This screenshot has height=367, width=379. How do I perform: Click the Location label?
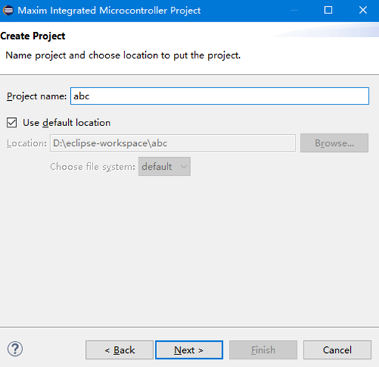point(27,143)
